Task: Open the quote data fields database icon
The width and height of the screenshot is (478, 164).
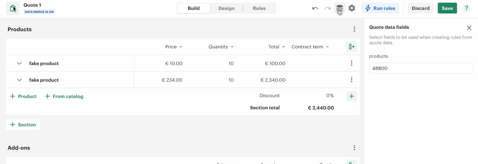Action: click(339, 8)
